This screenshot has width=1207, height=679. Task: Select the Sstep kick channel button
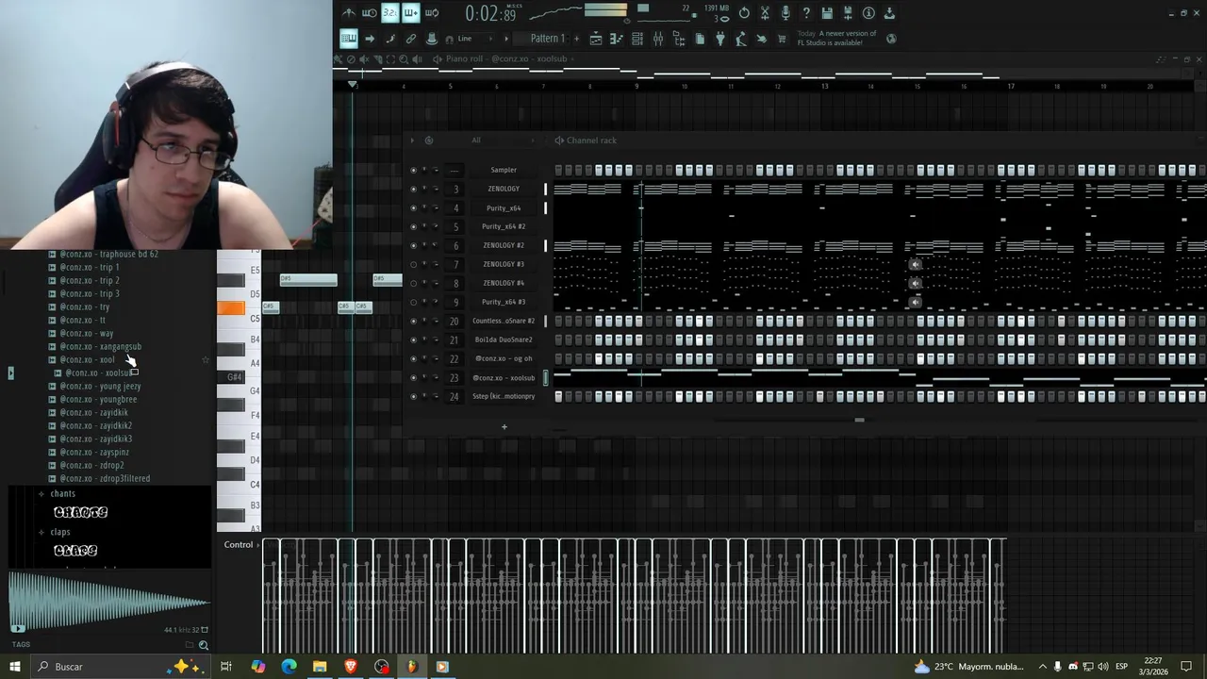click(504, 396)
